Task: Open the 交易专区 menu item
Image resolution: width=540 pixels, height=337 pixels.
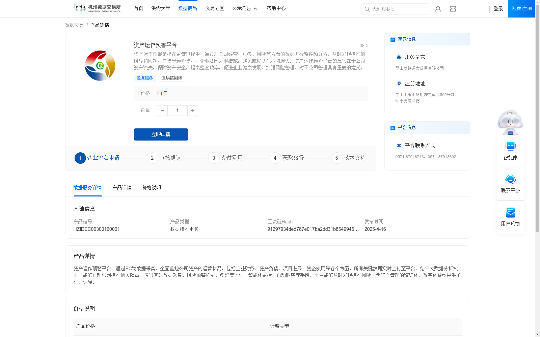Action: click(x=215, y=8)
